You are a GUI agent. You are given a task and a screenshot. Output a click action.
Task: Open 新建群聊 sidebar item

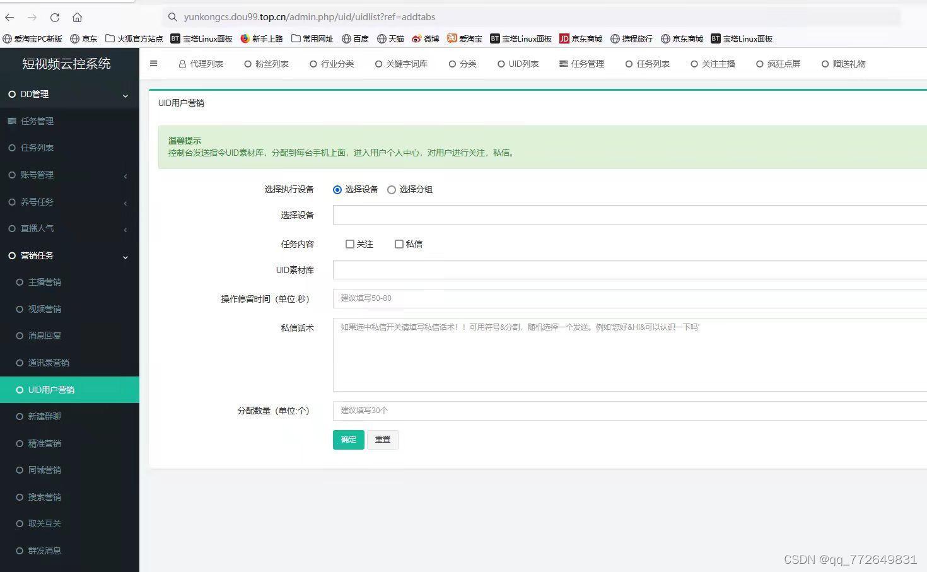tap(69, 416)
